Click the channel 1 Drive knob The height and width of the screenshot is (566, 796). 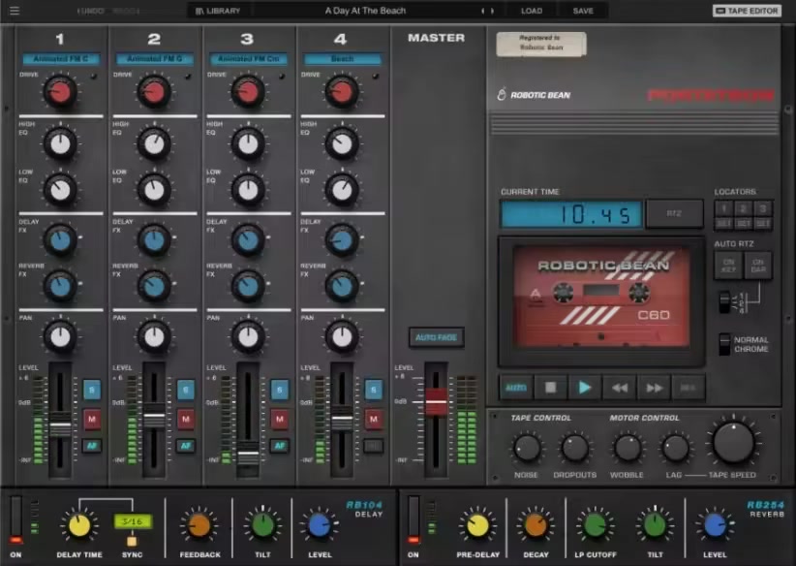(60, 92)
